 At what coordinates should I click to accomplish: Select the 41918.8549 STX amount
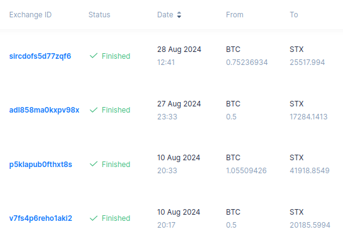click(310, 171)
